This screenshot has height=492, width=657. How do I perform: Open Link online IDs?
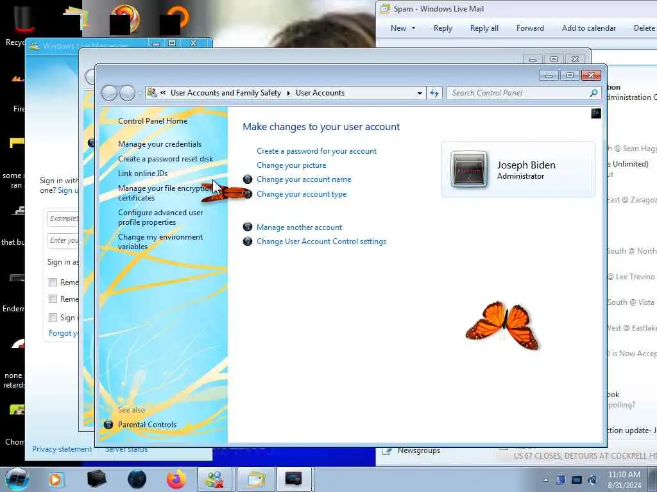pyautogui.click(x=142, y=173)
